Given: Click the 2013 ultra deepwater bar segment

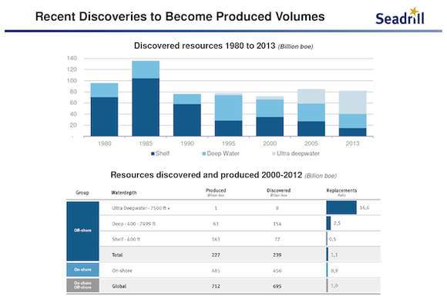Looking at the screenshot, I should coord(352,103).
